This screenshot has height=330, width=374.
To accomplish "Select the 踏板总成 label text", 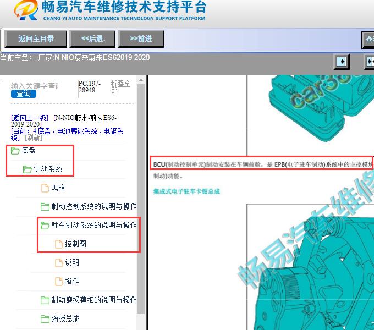I will click(65, 318).
